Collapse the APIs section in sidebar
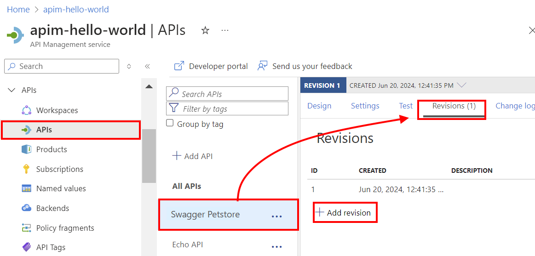 (x=12, y=91)
